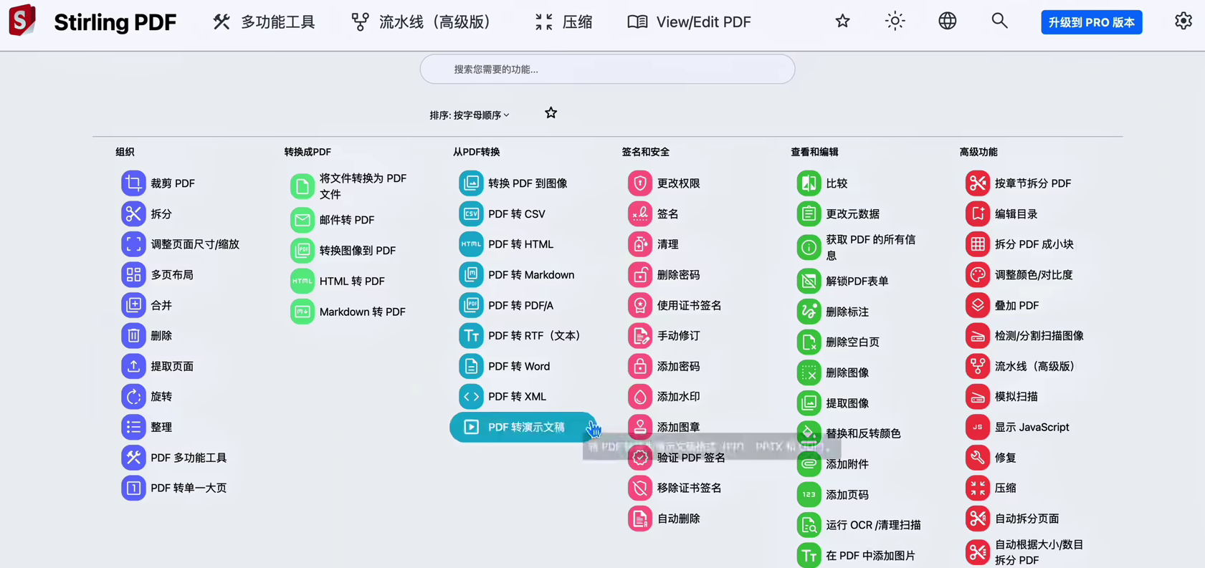Open the 多功能工具 nav item
The width and height of the screenshot is (1205, 568).
pyautogui.click(x=264, y=22)
